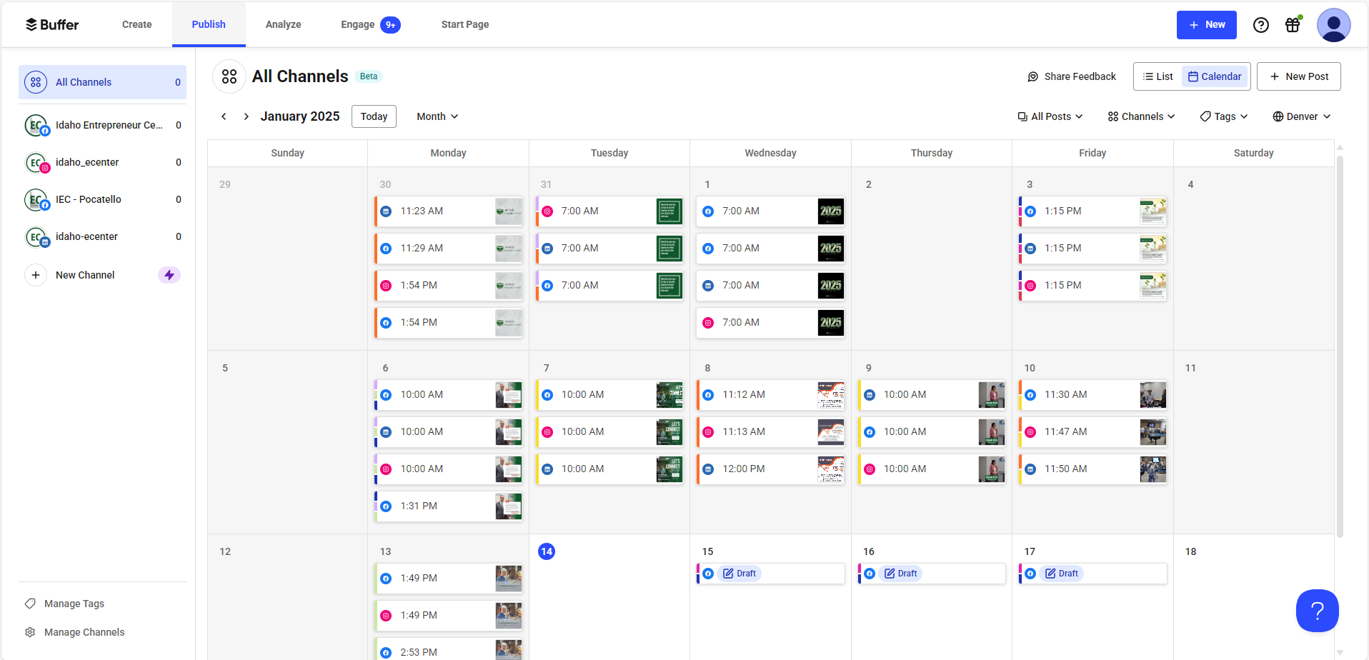Click Instagram icon on Jan 8 11:13 AM post
The image size is (1369, 660).
(708, 432)
